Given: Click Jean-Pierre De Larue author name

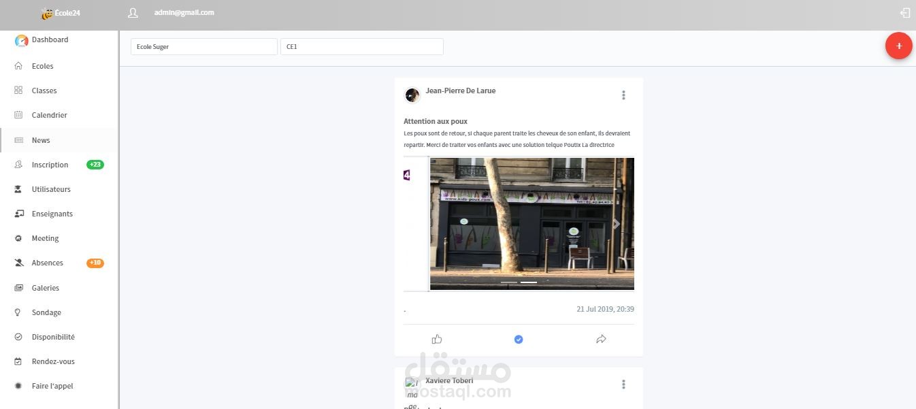Looking at the screenshot, I should point(461,91).
